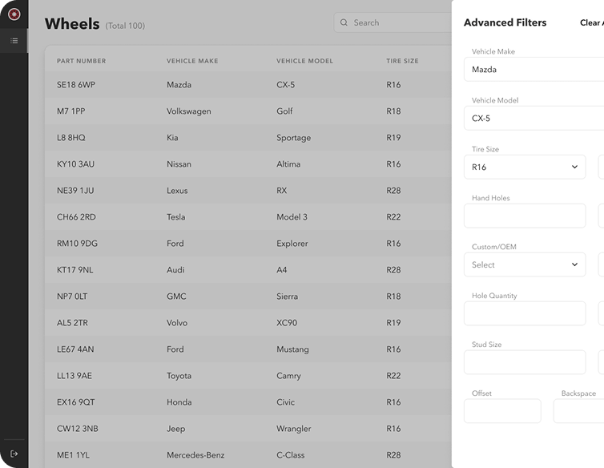Click Tesla in the make column
The height and width of the screenshot is (468, 604).
click(175, 217)
